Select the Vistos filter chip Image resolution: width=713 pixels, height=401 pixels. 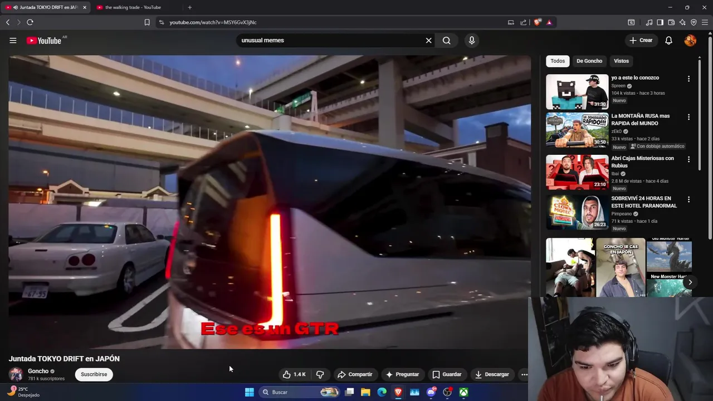tap(621, 61)
